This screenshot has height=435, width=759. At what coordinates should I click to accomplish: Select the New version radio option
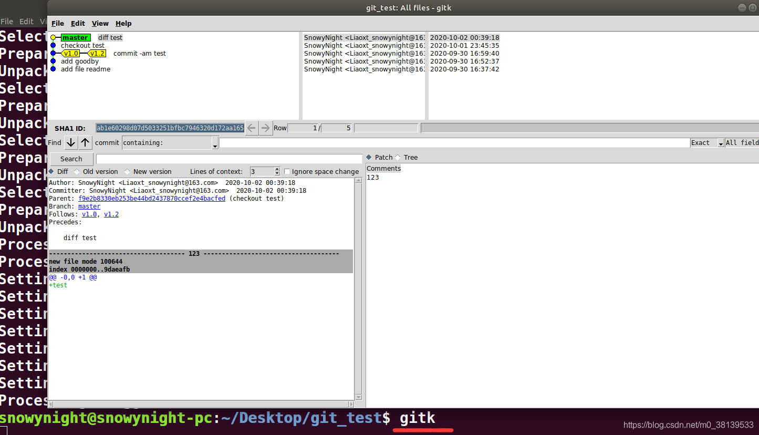tap(148, 172)
